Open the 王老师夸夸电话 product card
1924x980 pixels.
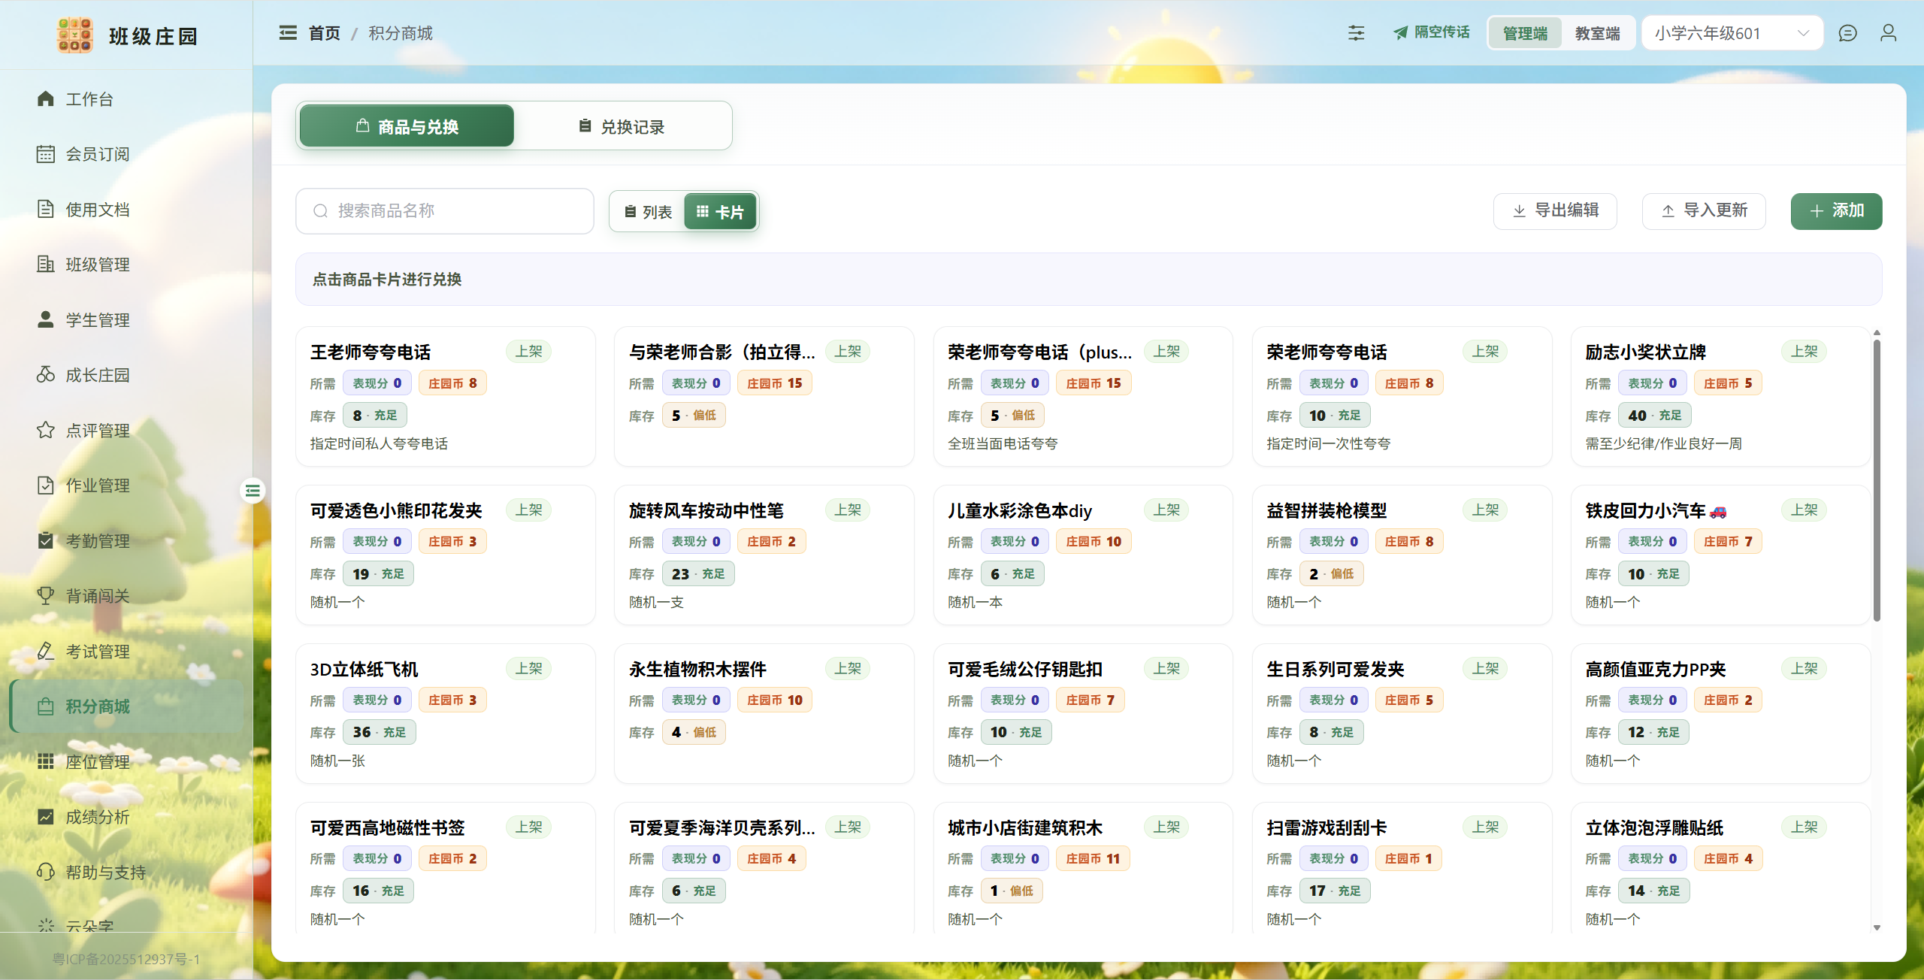click(x=446, y=396)
